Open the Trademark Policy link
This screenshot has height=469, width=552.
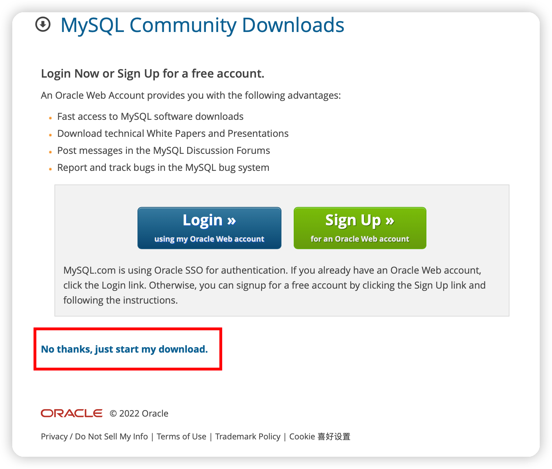[x=248, y=436]
